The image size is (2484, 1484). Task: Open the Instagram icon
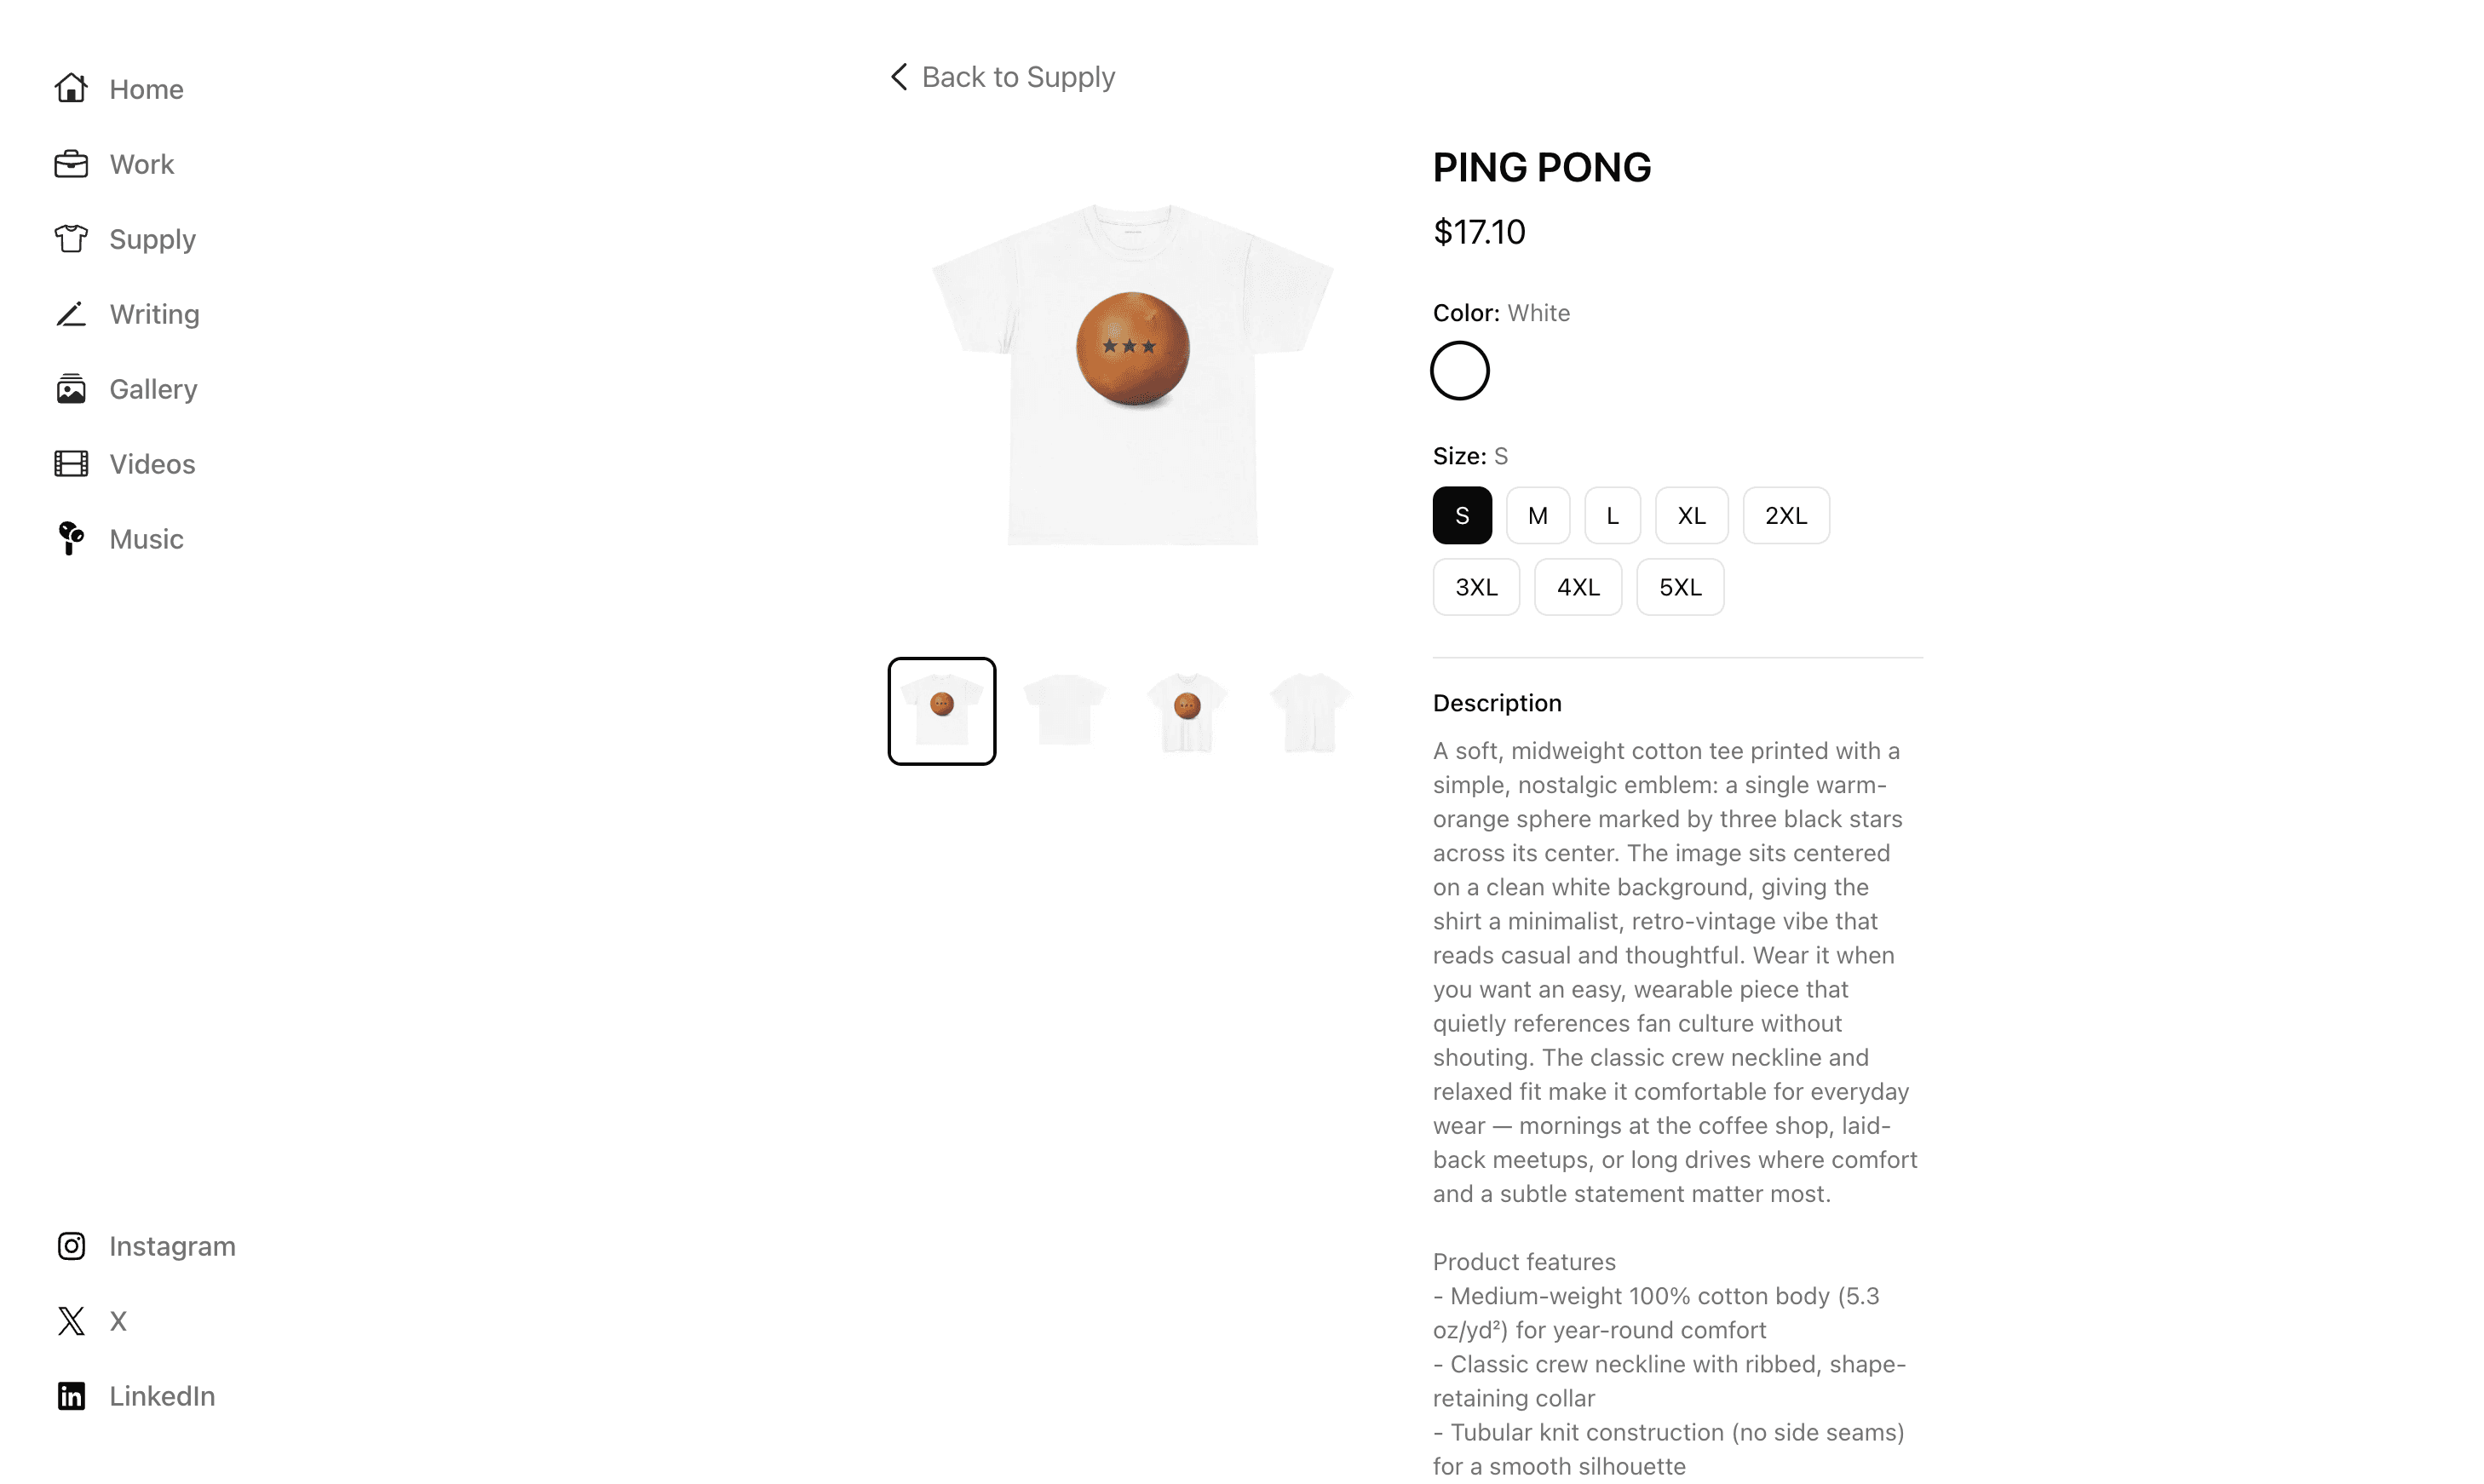71,1245
